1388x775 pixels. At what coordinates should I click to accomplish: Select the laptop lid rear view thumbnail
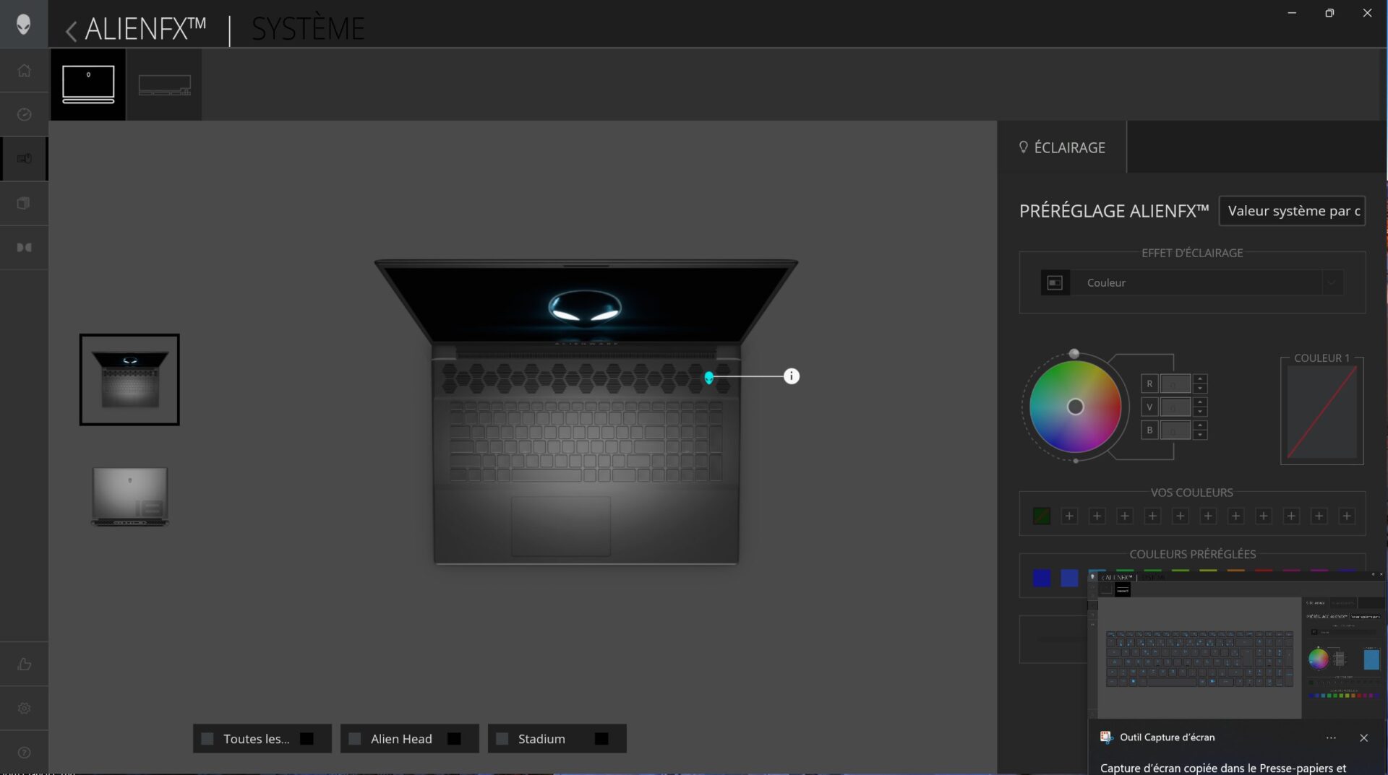pyautogui.click(x=130, y=496)
